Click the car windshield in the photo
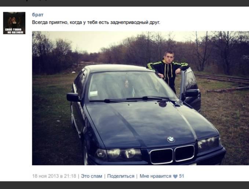The height and width of the screenshot is (189, 249). point(132,86)
